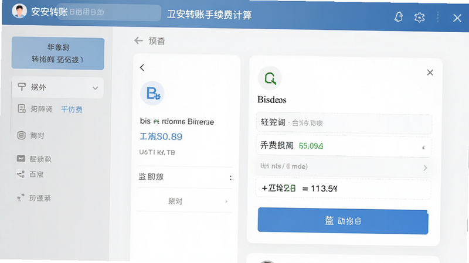Open the colon options in the left card row
This screenshot has width=469, height=263.
[x=230, y=177]
